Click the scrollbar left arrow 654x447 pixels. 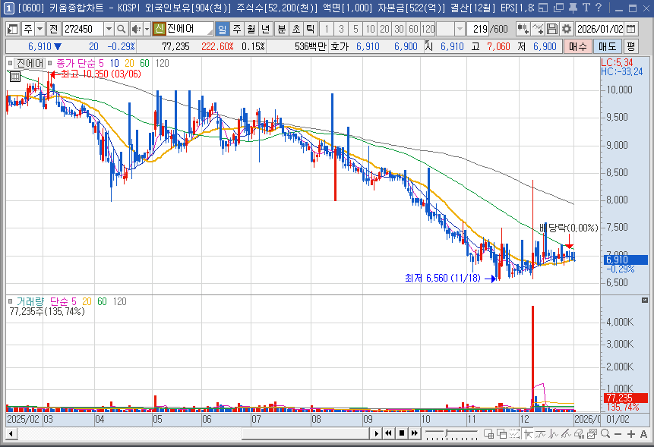coord(11,433)
